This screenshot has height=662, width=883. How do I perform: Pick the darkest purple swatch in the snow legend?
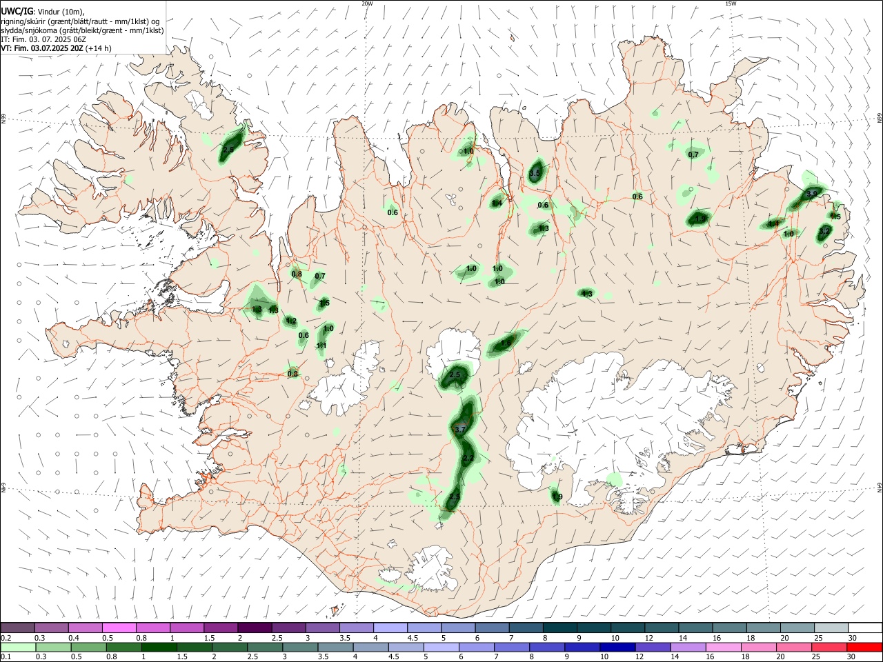pyautogui.click(x=254, y=628)
